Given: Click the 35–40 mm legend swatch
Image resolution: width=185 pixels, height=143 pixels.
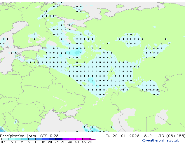Looking at the screenshot, I should pyautogui.click(x=72, y=139).
